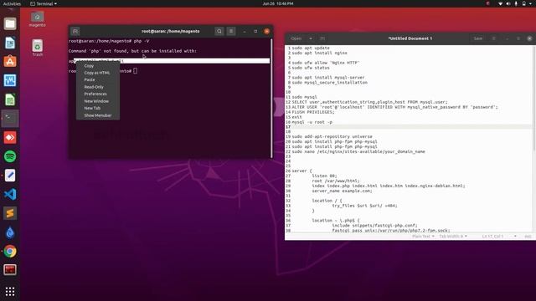
Task: Click the terminal new-tab icon in header
Action: (x=75, y=32)
